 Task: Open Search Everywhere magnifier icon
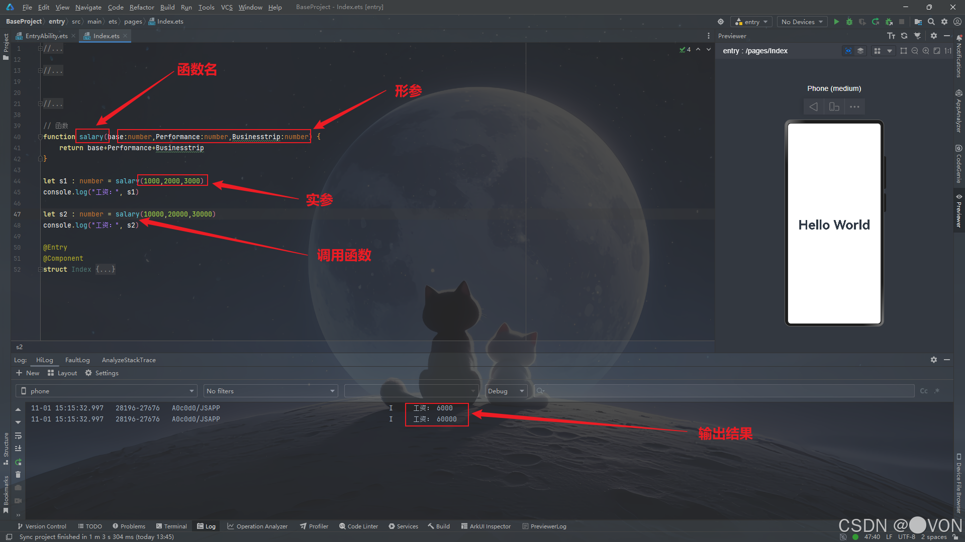[931, 22]
